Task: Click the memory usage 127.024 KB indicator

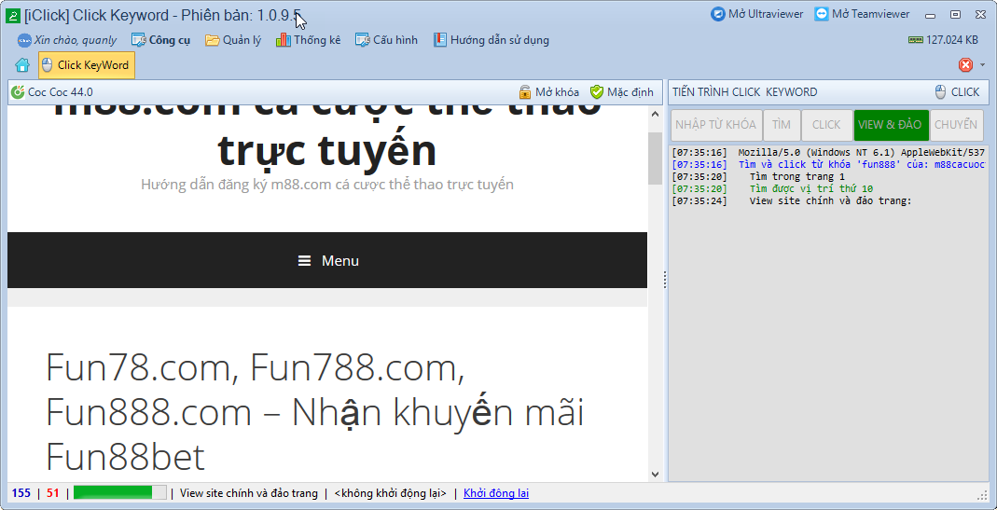Action: tap(943, 40)
